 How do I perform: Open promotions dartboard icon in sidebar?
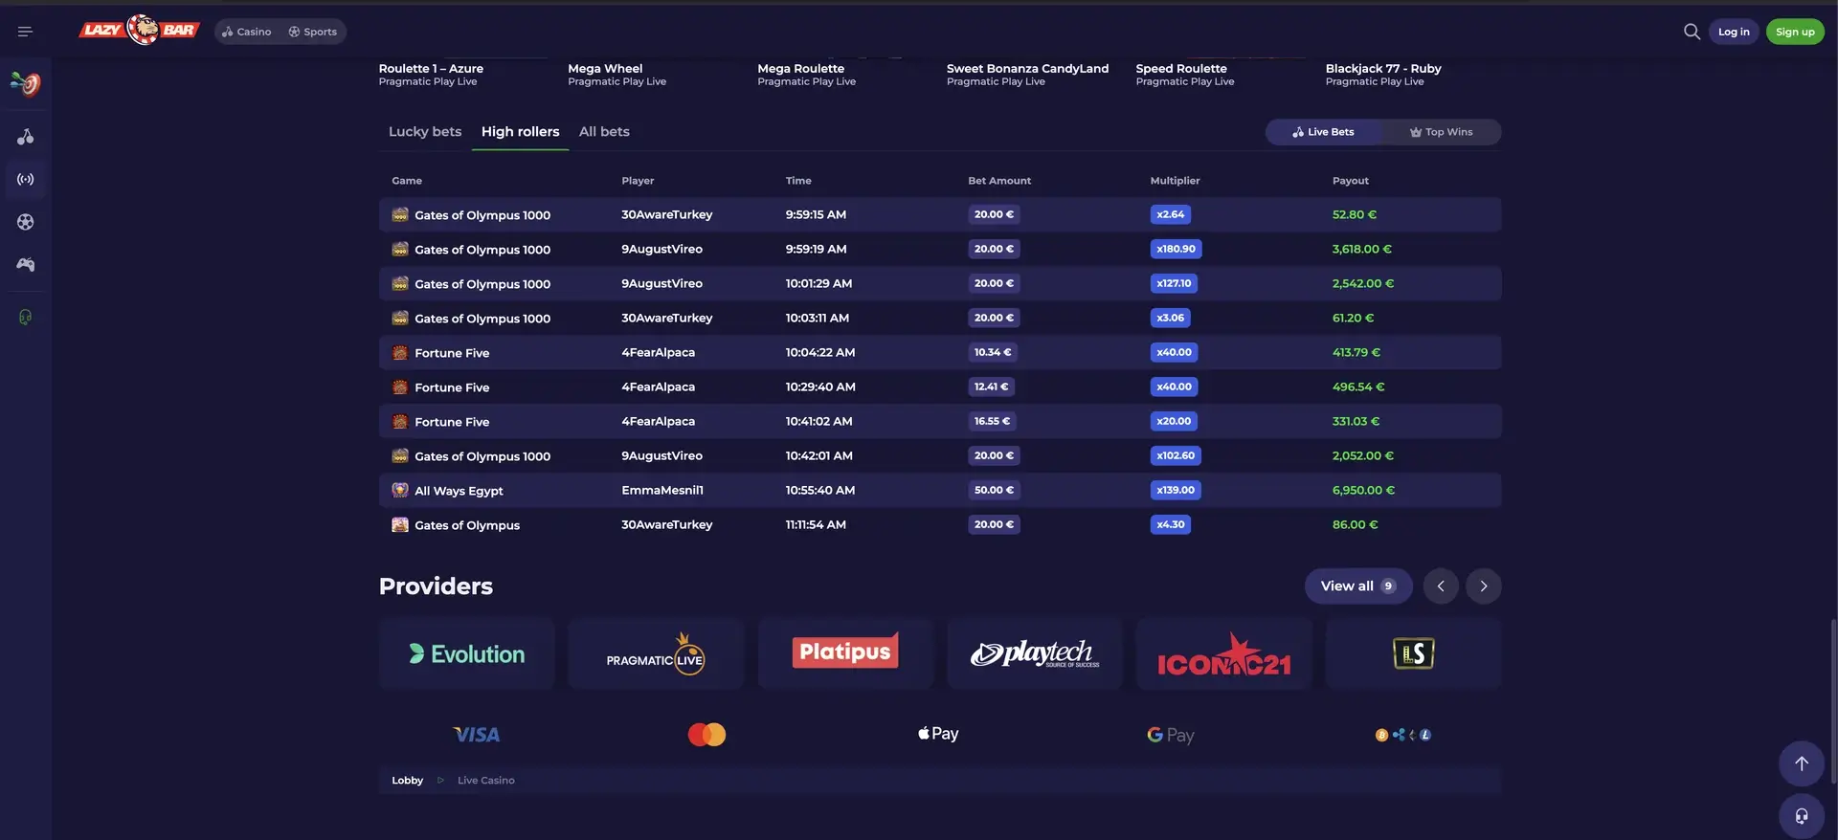click(x=26, y=84)
